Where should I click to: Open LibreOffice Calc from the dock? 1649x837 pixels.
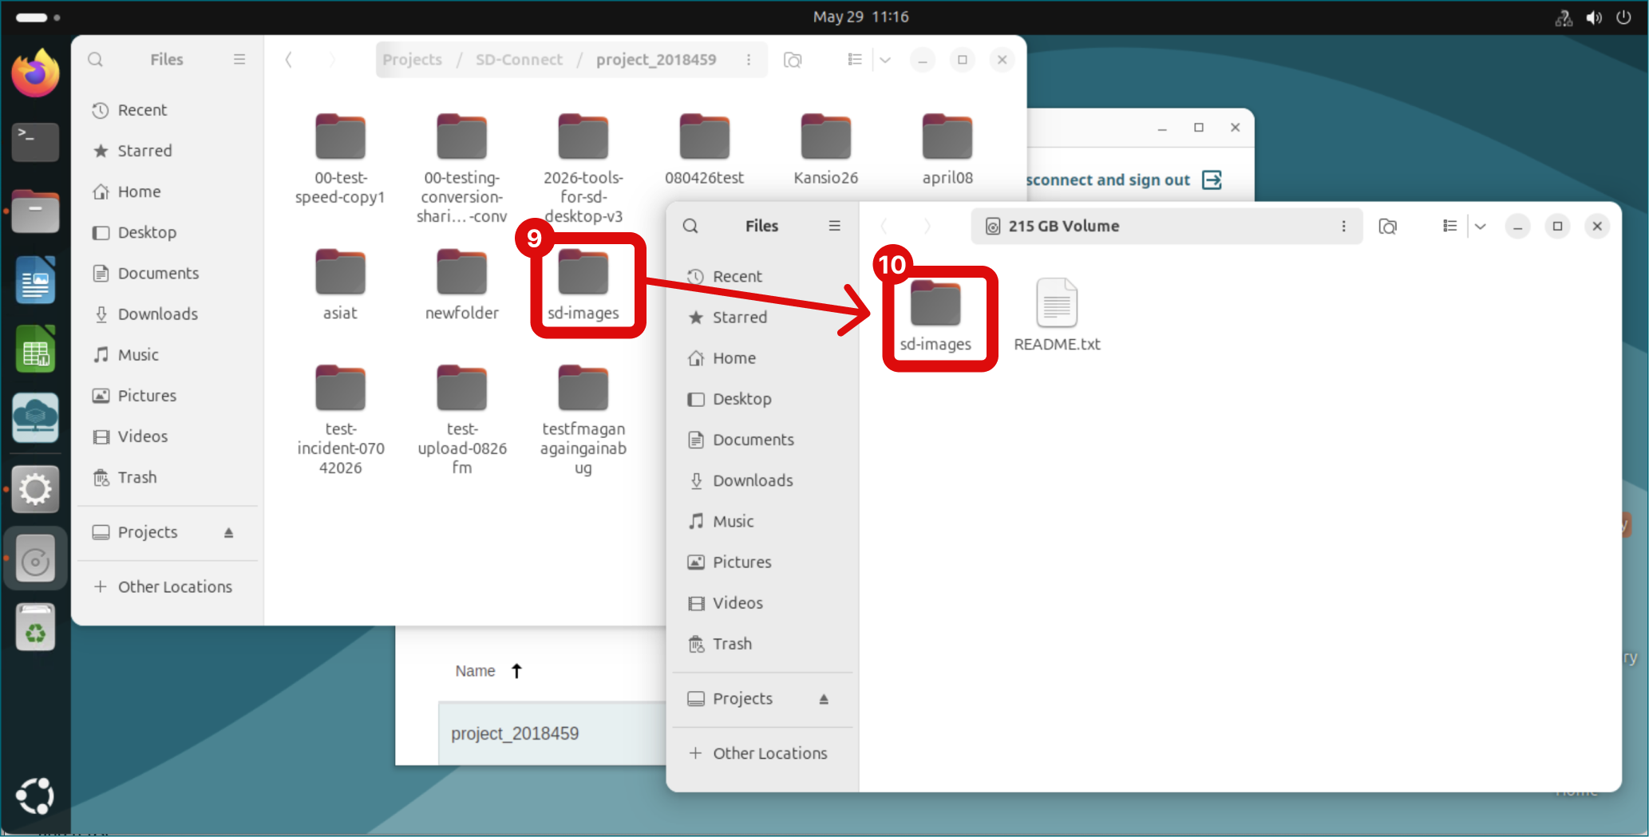35,349
